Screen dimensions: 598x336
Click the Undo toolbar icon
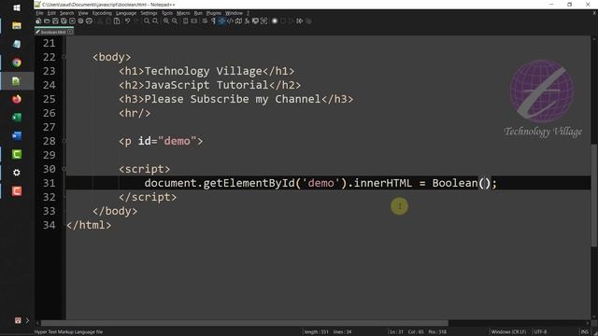tap(127, 21)
